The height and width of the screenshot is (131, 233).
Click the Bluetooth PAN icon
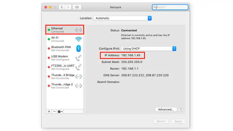click(x=78, y=48)
